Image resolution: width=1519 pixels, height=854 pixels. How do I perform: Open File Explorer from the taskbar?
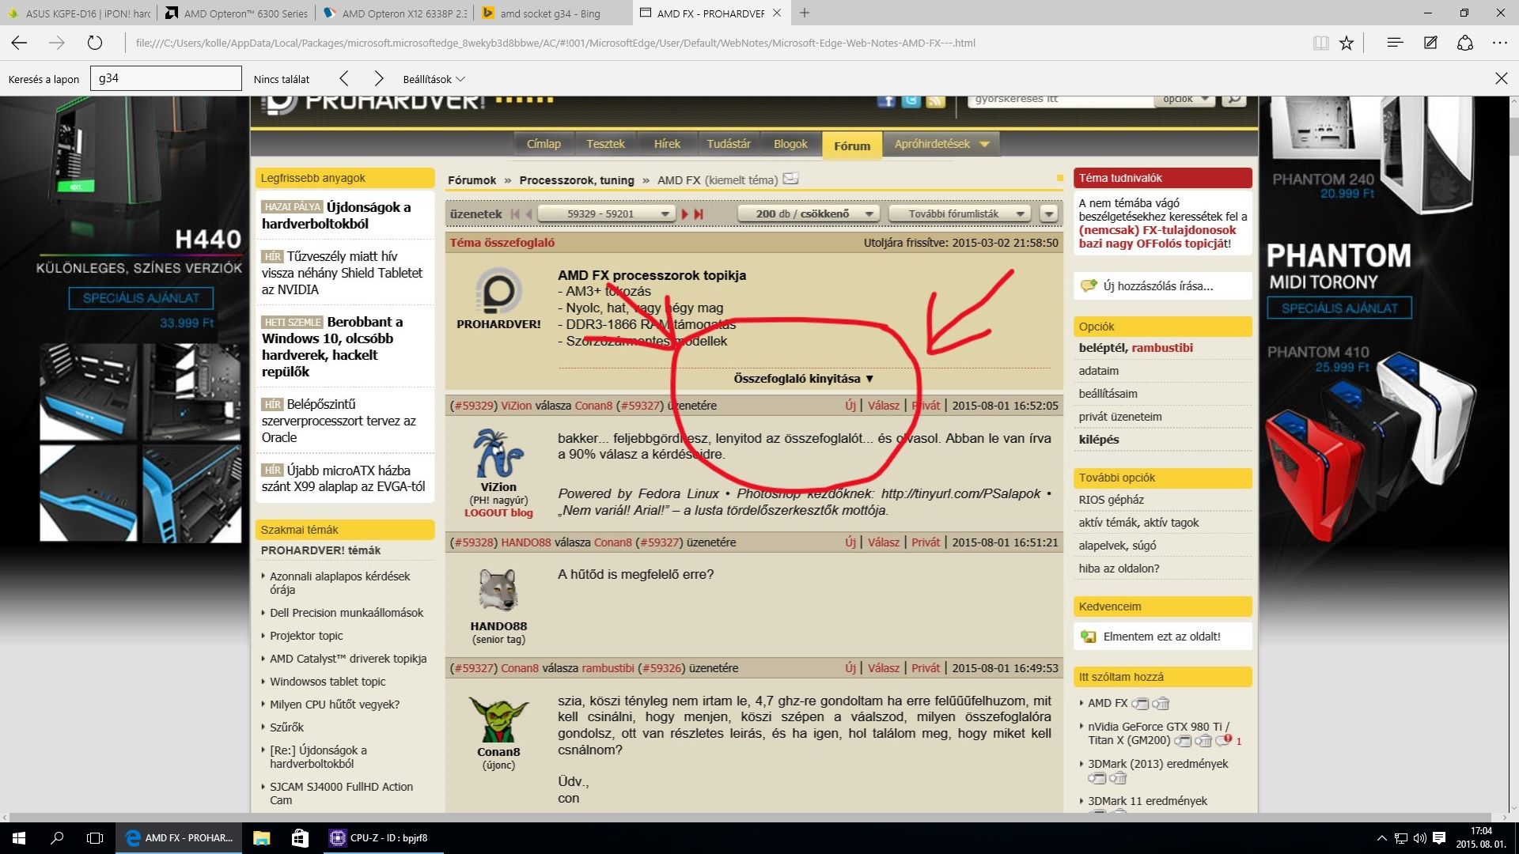[x=262, y=837]
